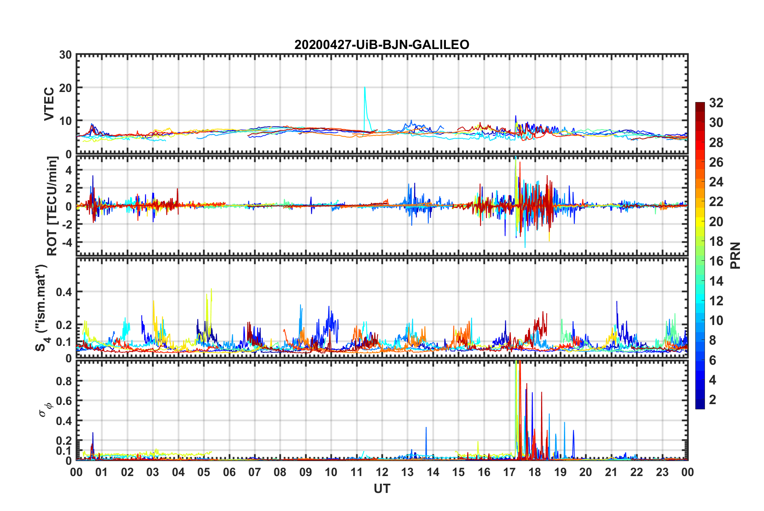Click S4 axis tick 0.4
Image resolution: width=764 pixels, height=511 pixels.
pos(64,292)
